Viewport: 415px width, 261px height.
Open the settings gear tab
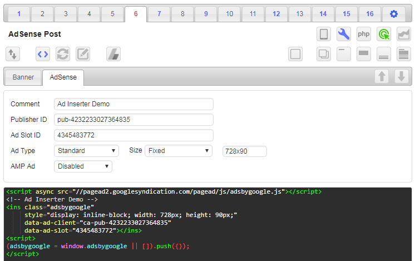coord(393,14)
